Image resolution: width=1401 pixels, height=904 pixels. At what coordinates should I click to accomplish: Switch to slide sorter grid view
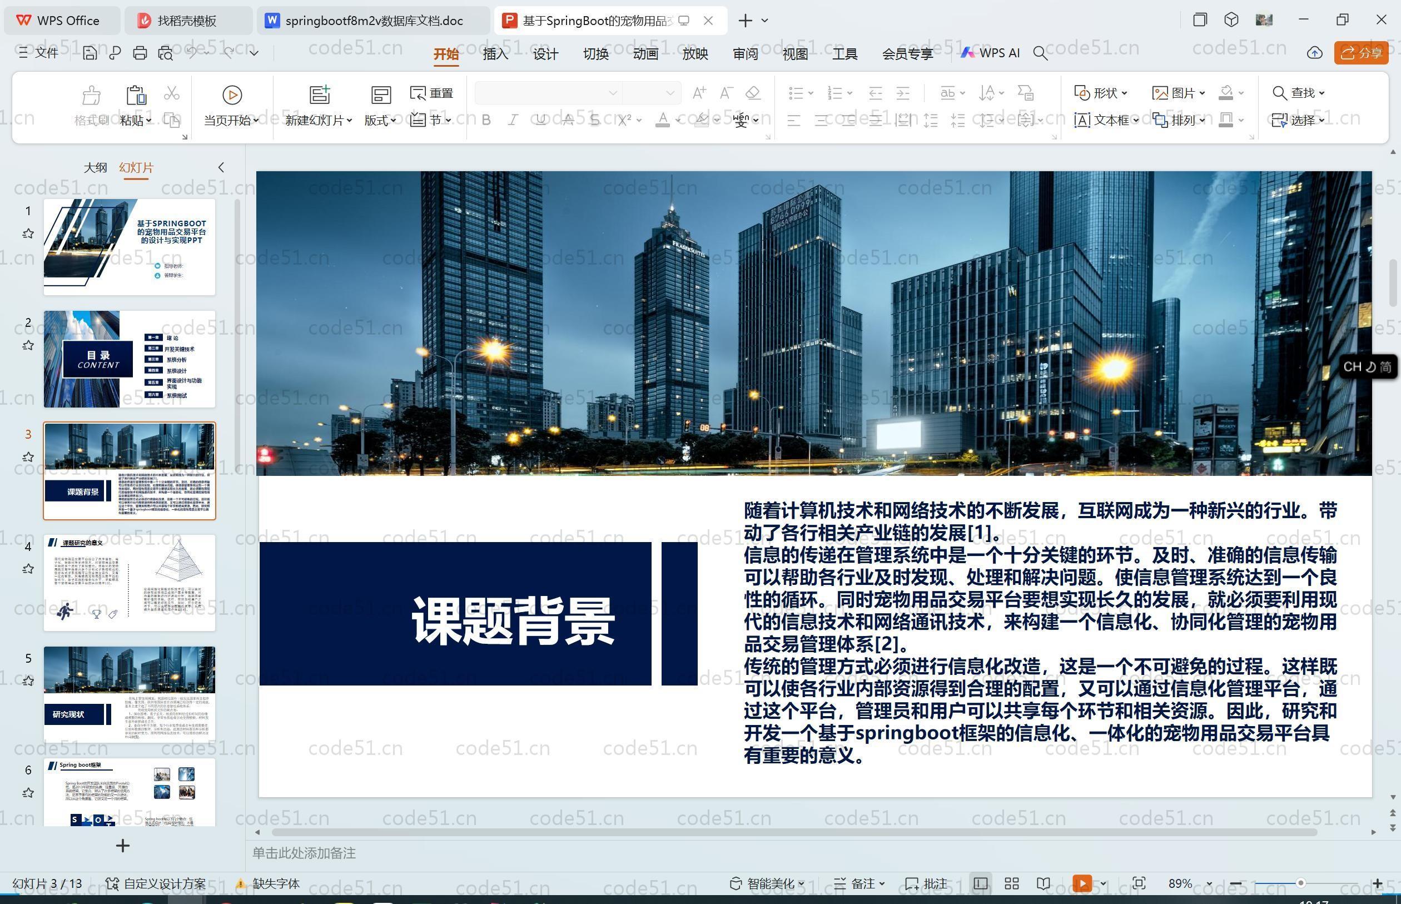(x=1012, y=883)
